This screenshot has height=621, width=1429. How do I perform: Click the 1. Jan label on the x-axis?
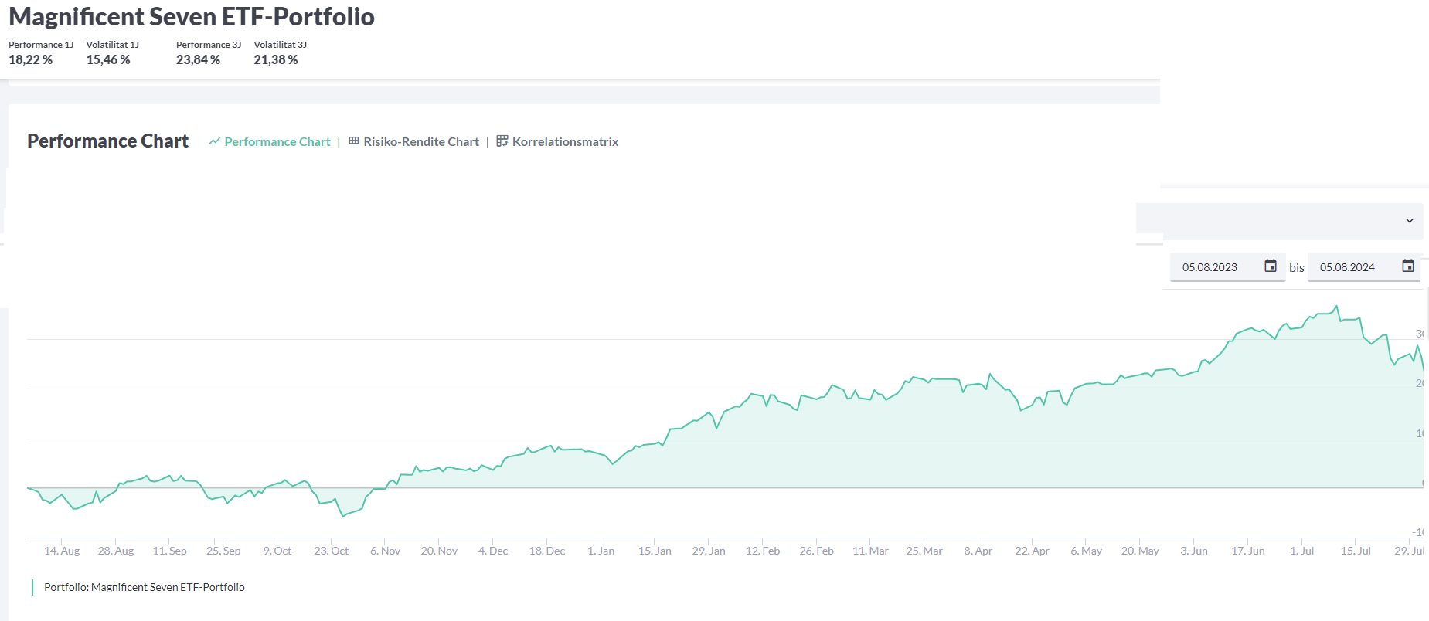point(601,551)
